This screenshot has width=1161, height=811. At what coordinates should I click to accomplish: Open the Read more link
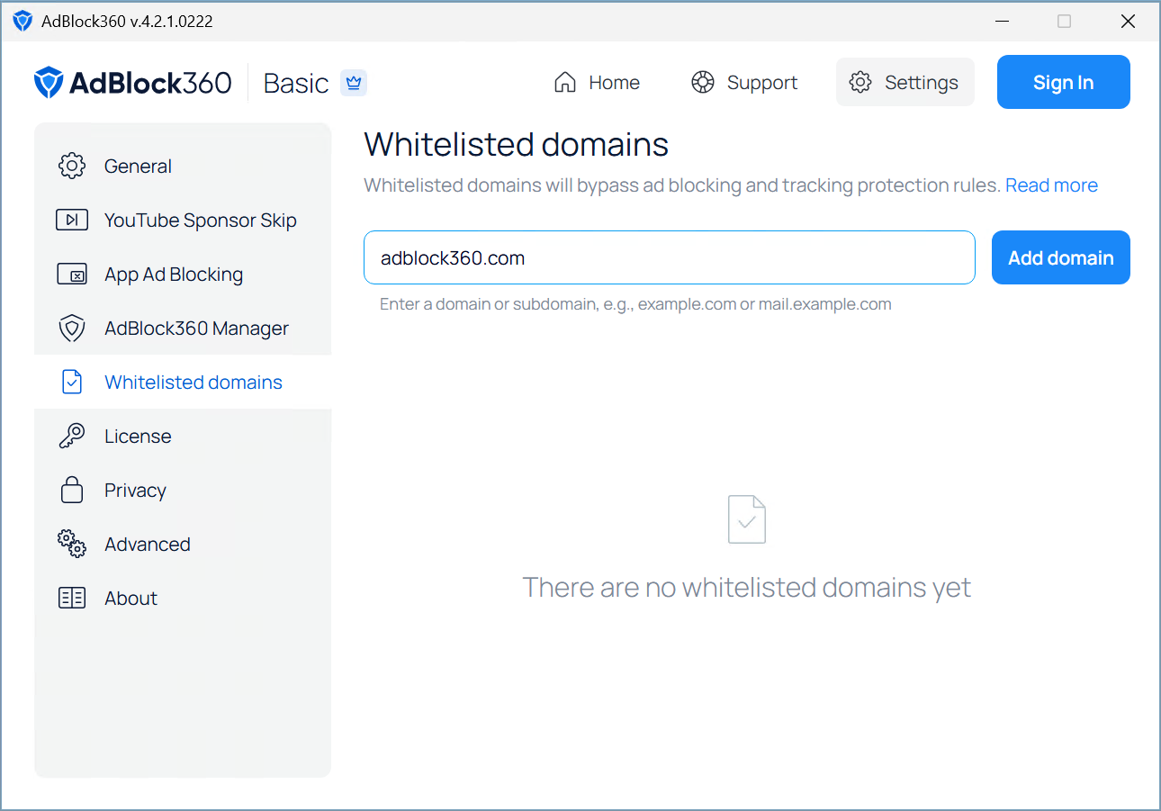pyautogui.click(x=1051, y=185)
